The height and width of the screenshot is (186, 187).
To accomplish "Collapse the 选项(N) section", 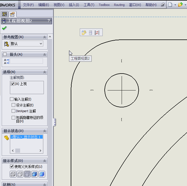I will [x=44, y=72].
